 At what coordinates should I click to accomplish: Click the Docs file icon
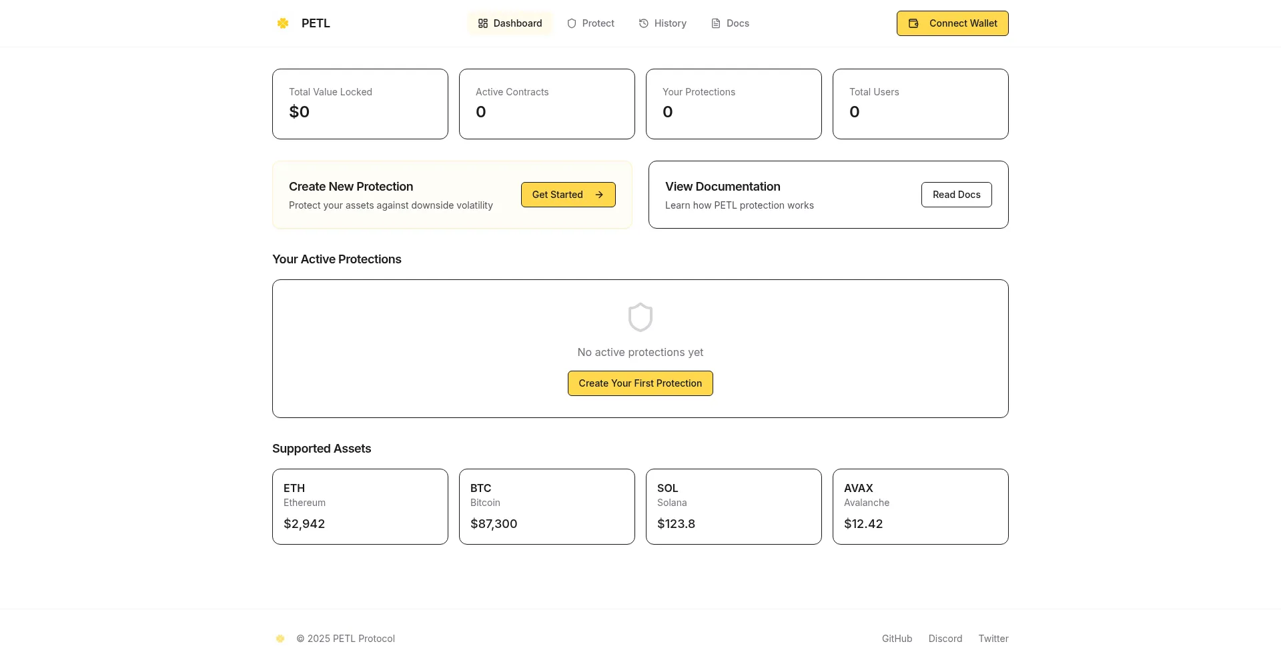coord(716,23)
